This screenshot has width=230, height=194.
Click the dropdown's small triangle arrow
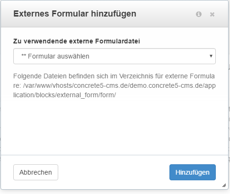point(211,56)
